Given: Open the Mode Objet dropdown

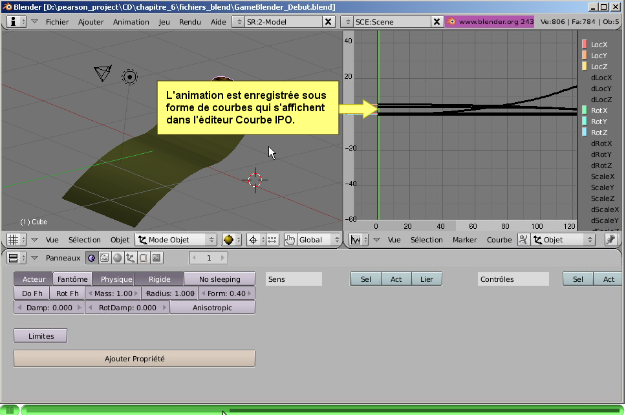Looking at the screenshot, I should coord(176,240).
